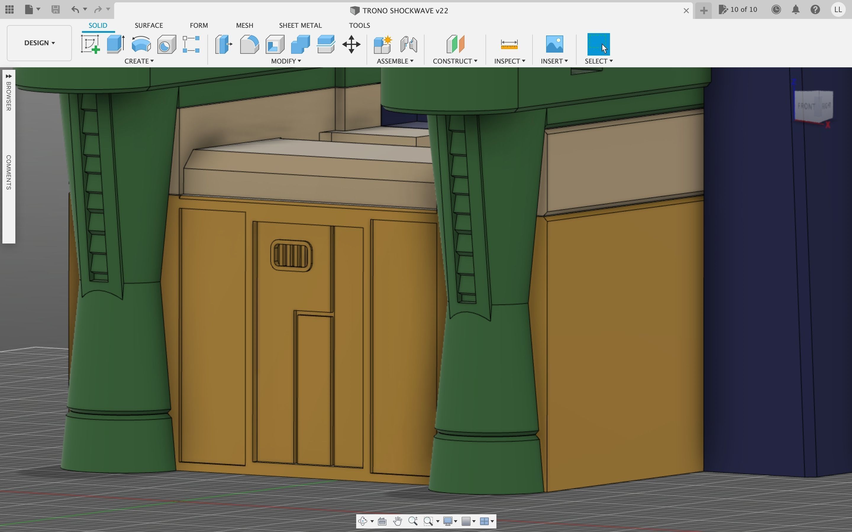
Task: Open the Grid and Snaps icon
Action: click(x=466, y=521)
